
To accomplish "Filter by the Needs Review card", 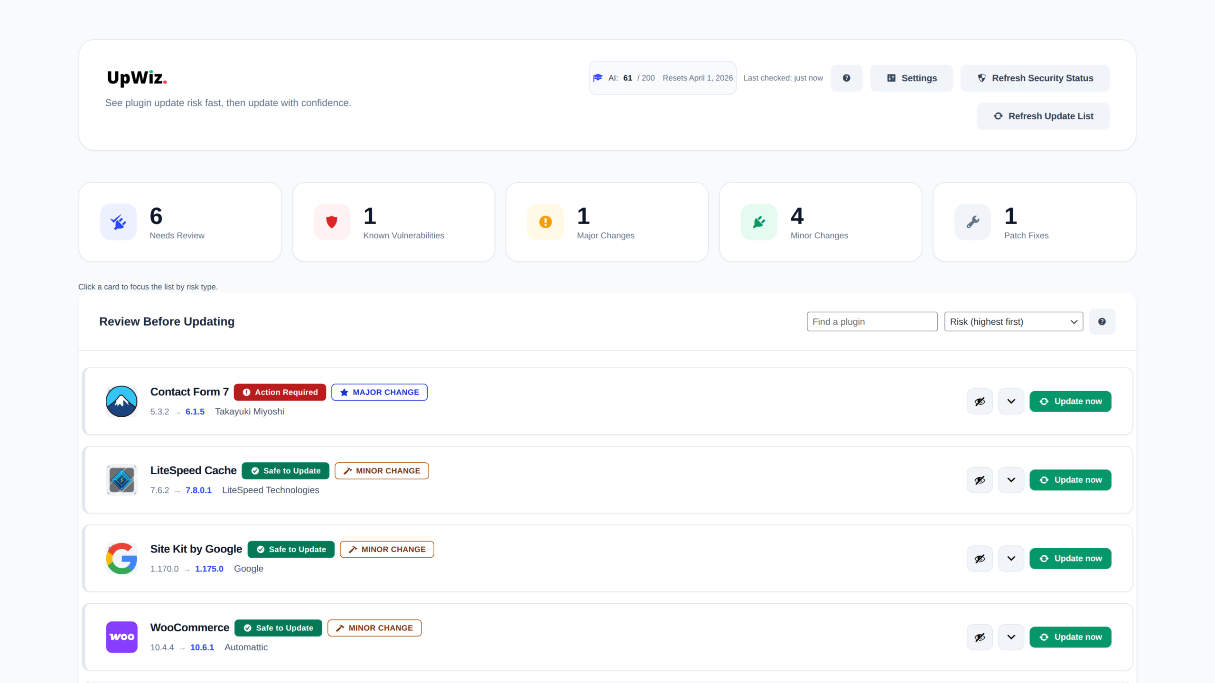I will (x=180, y=222).
